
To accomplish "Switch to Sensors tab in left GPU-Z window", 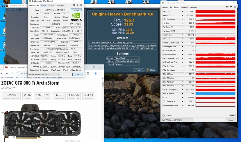I will coord(44,6).
